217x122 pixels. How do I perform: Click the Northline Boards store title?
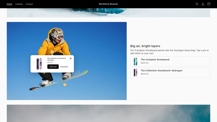108,4
